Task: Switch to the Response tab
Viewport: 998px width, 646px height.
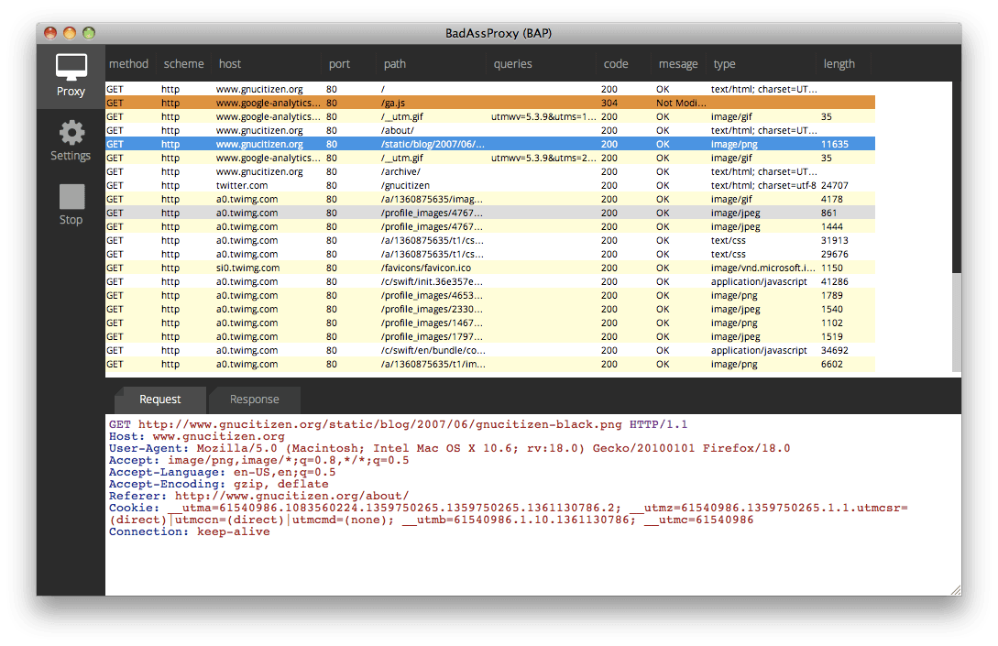Action: [254, 400]
